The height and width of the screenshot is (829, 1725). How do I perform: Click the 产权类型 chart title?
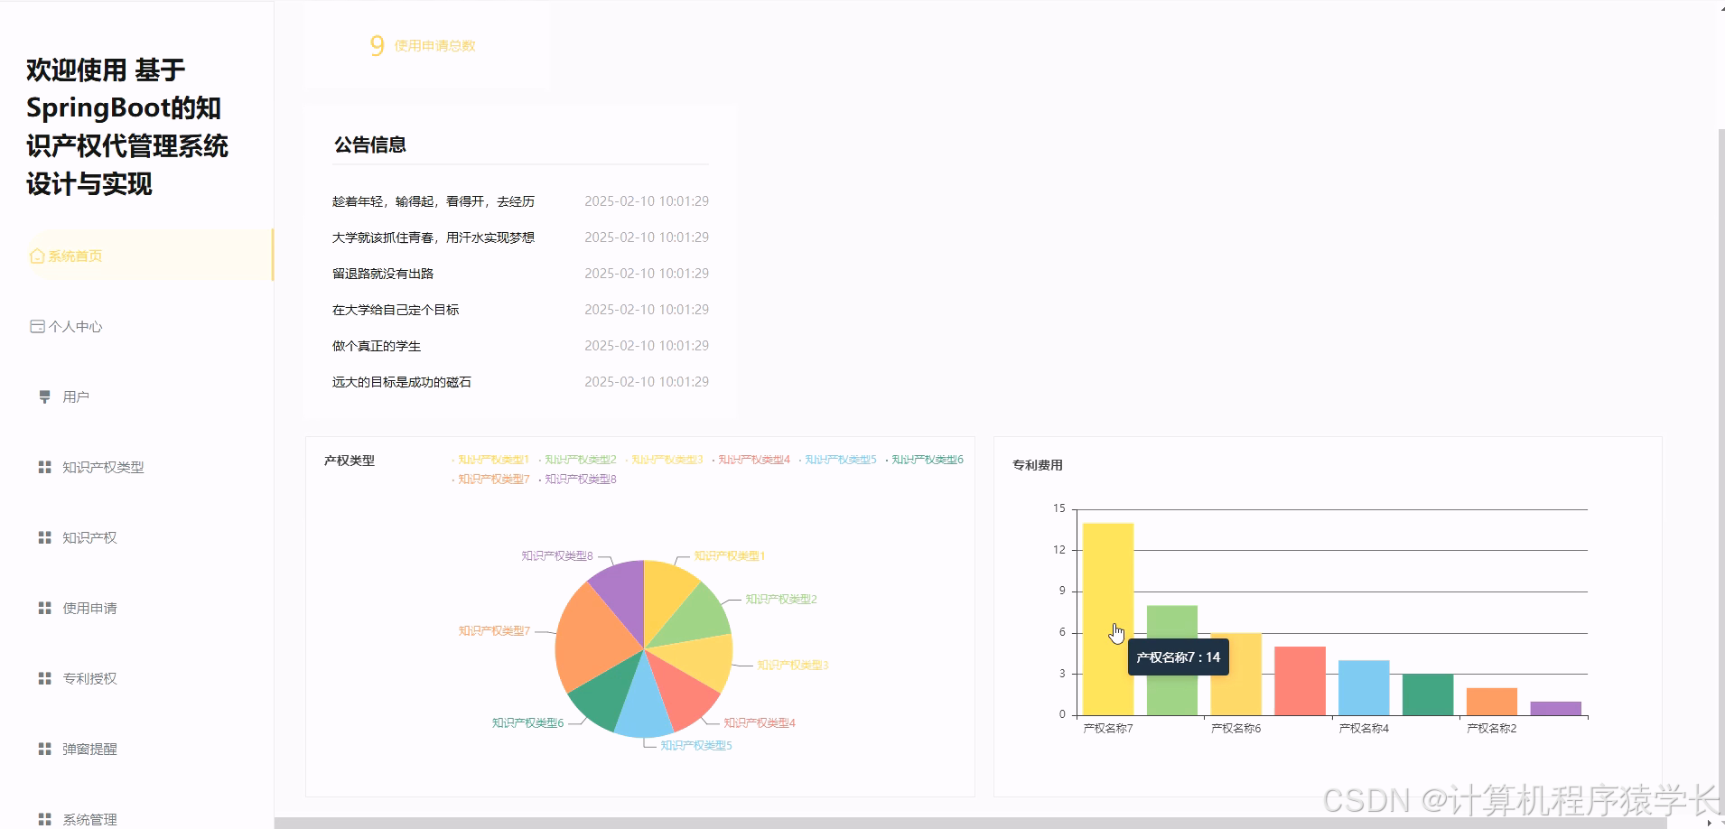click(350, 461)
